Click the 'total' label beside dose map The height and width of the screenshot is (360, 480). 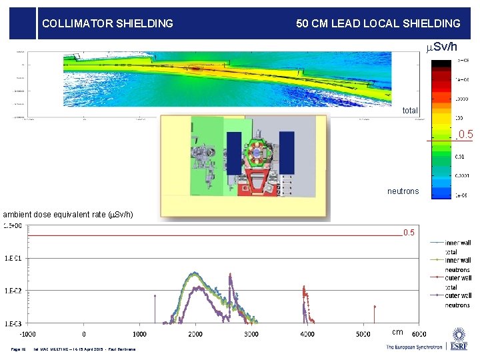click(410, 110)
